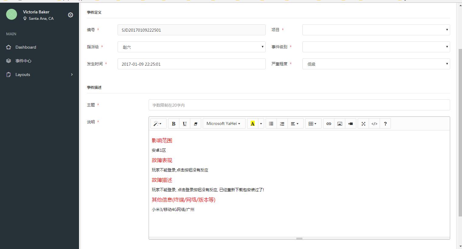
Task: Expand the Layouts menu chevron
Action: 72,74
